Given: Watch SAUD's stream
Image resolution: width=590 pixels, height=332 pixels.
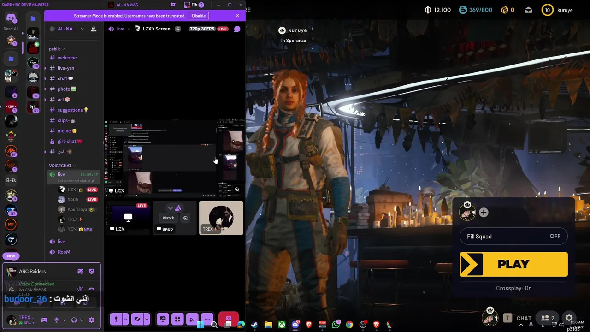Looking at the screenshot, I should [168, 218].
